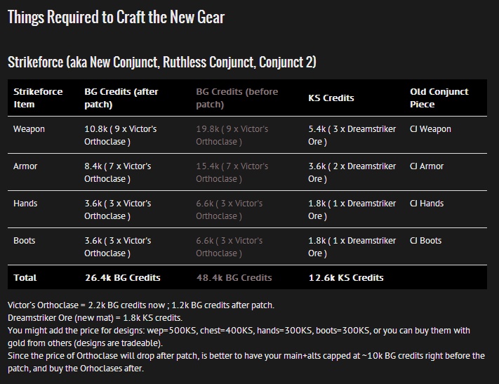Select the 'BG Credits (after patch)' column header
Screen dimensions: 499x384
point(121,98)
